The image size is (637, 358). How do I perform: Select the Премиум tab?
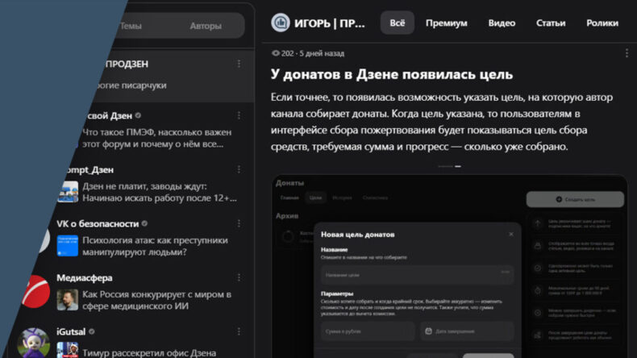pos(447,23)
